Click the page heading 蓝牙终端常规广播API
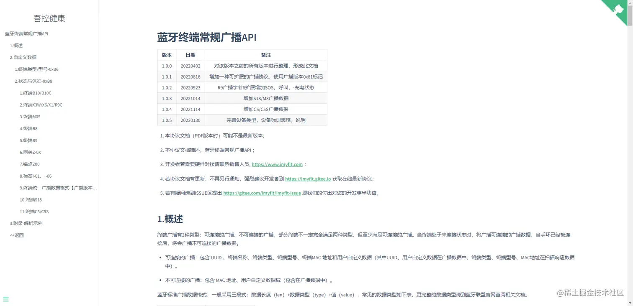Viewport: 633px width, 306px height. pyautogui.click(x=207, y=37)
